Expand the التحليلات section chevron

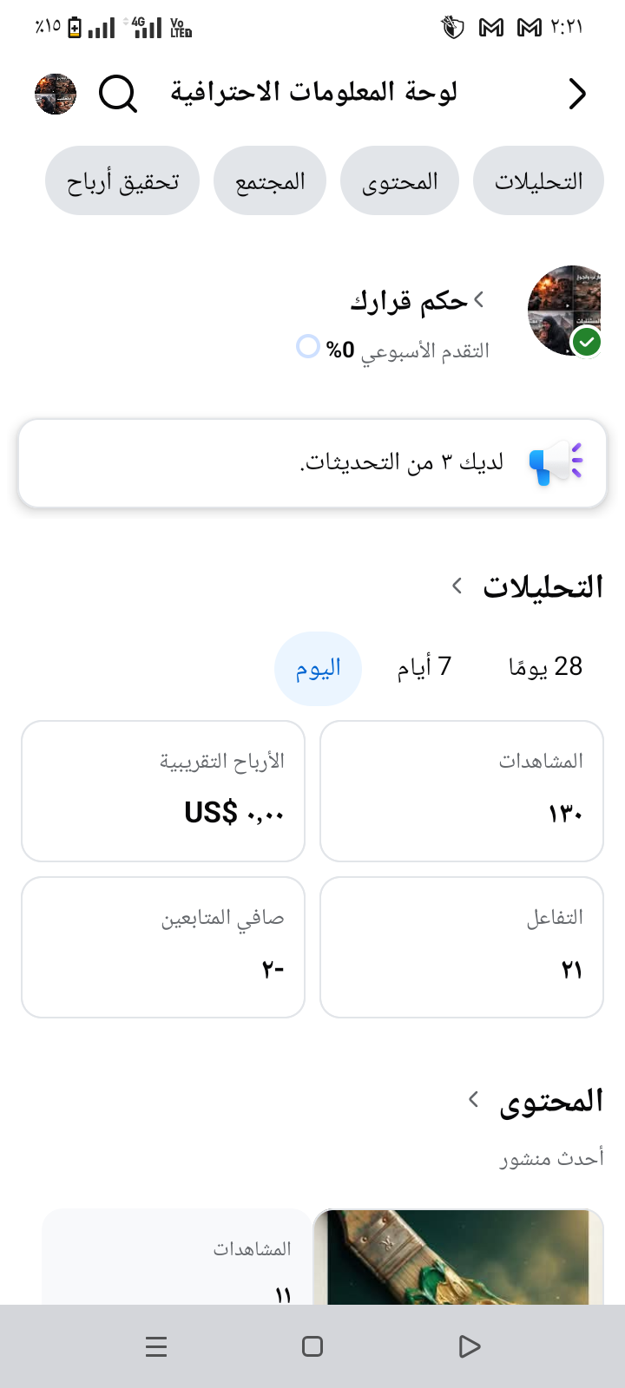point(457,586)
